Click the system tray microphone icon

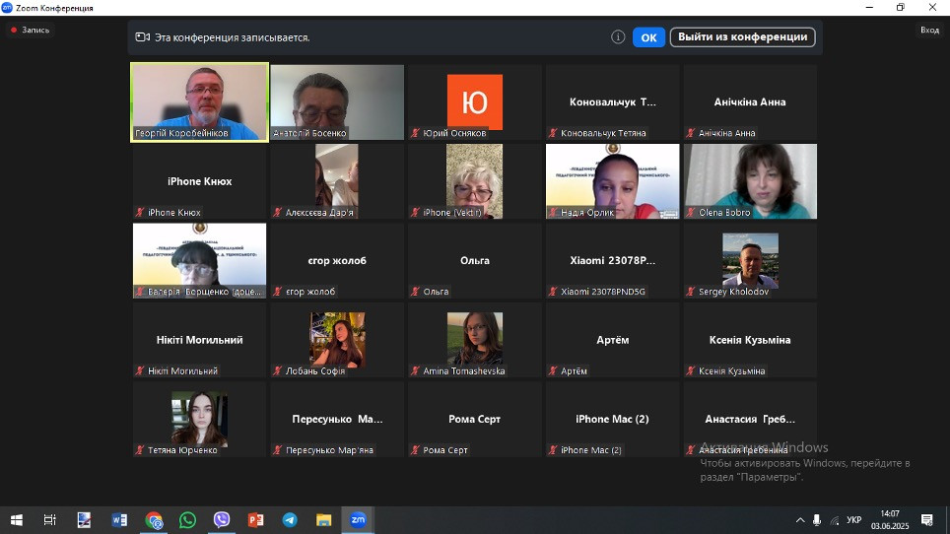pos(816,520)
